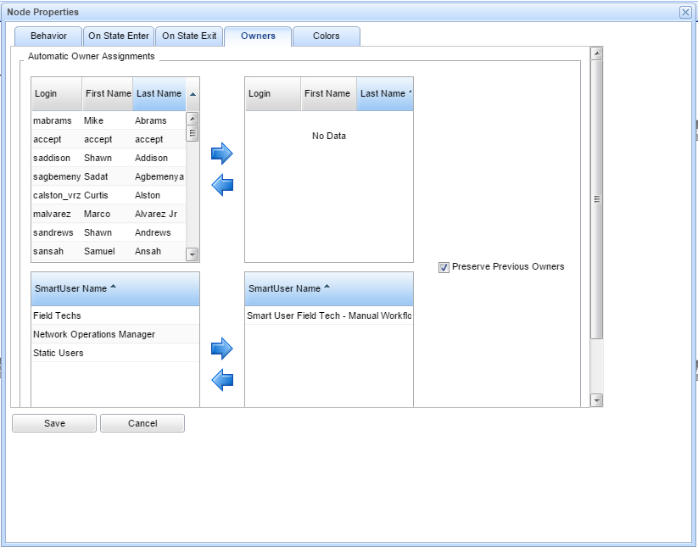Viewport: 698px width, 547px height.
Task: Toggle Preserve Previous Owners checkbox
Action: [x=444, y=267]
